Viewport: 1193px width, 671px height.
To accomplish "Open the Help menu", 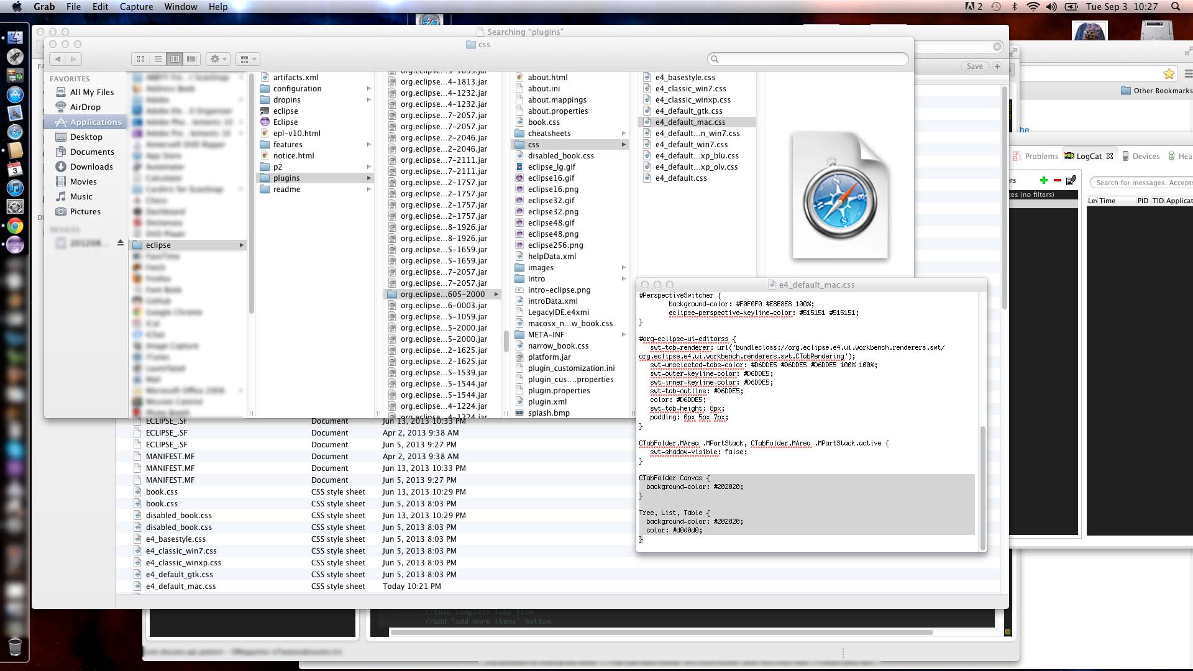I will pyautogui.click(x=218, y=7).
